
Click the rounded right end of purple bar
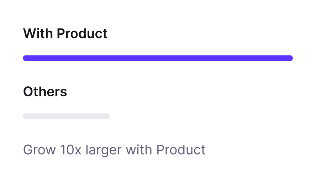pos(290,58)
